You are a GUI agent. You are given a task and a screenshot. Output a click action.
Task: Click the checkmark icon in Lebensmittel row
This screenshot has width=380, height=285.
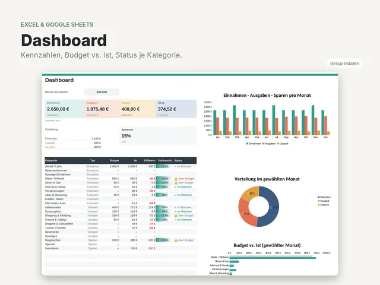pyautogui.click(x=176, y=207)
